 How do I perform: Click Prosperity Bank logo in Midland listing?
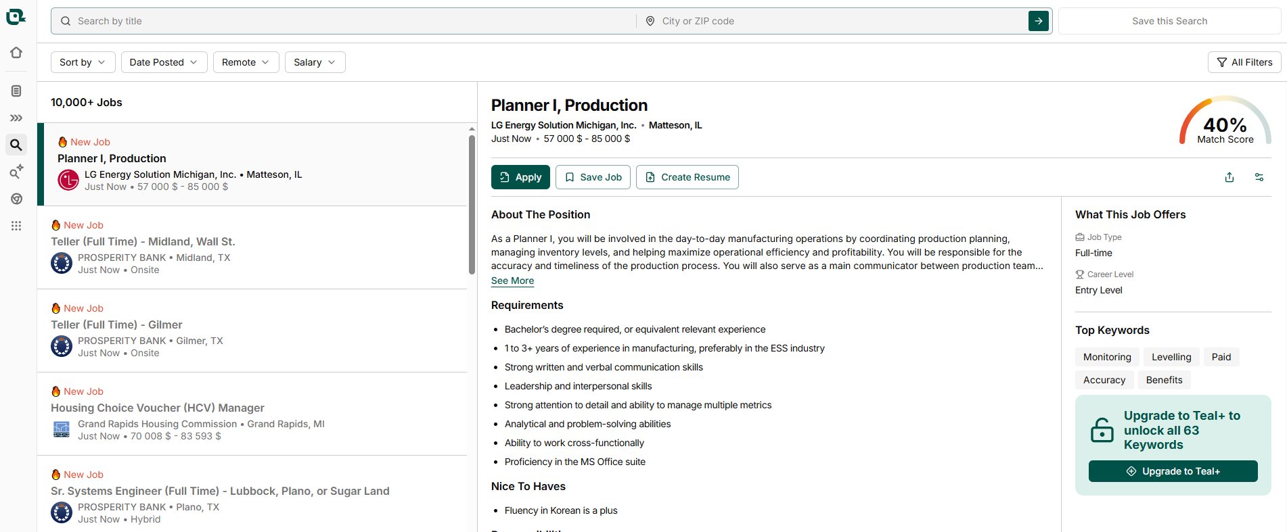point(62,263)
